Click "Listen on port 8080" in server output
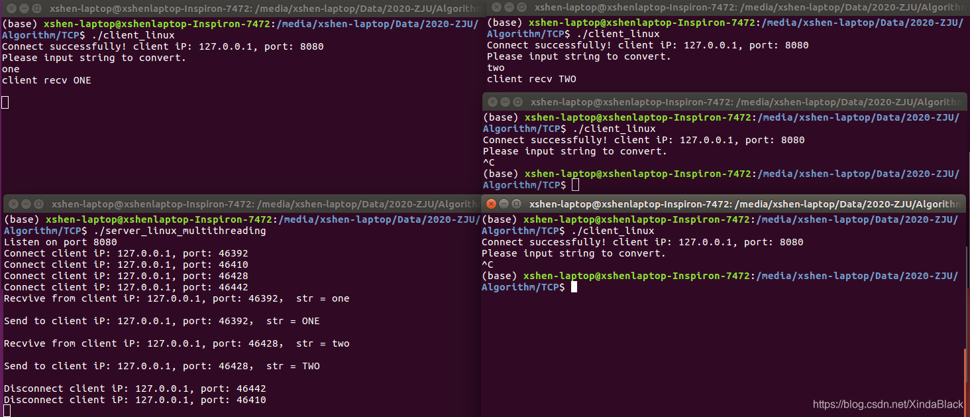Image resolution: width=970 pixels, height=417 pixels. coord(60,242)
